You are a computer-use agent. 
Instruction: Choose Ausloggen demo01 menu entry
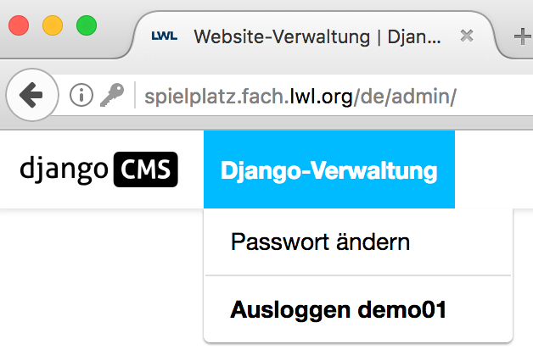(338, 309)
